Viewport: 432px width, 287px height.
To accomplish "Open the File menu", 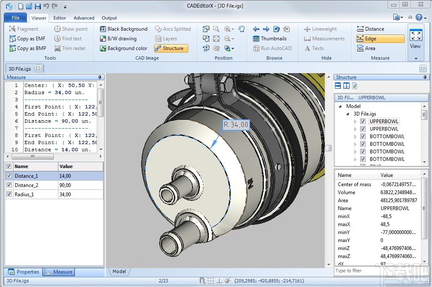I will (16, 18).
